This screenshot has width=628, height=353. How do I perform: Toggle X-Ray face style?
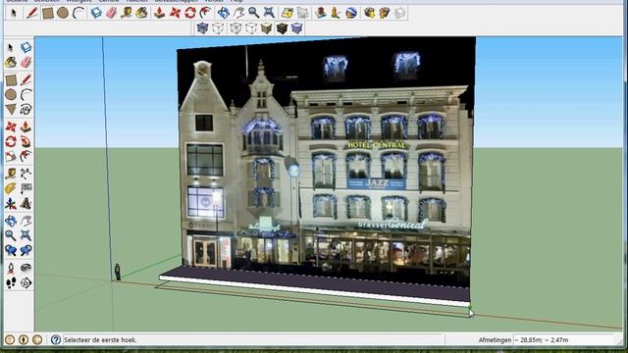tap(203, 28)
